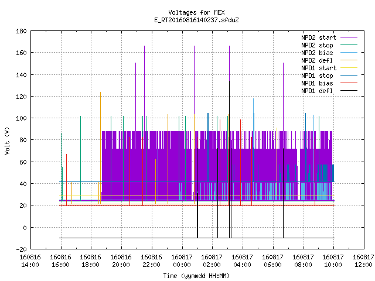The width and height of the screenshot is (375, 281).
Task: Click the y-axis tick value 180
Action: (x=21, y=31)
